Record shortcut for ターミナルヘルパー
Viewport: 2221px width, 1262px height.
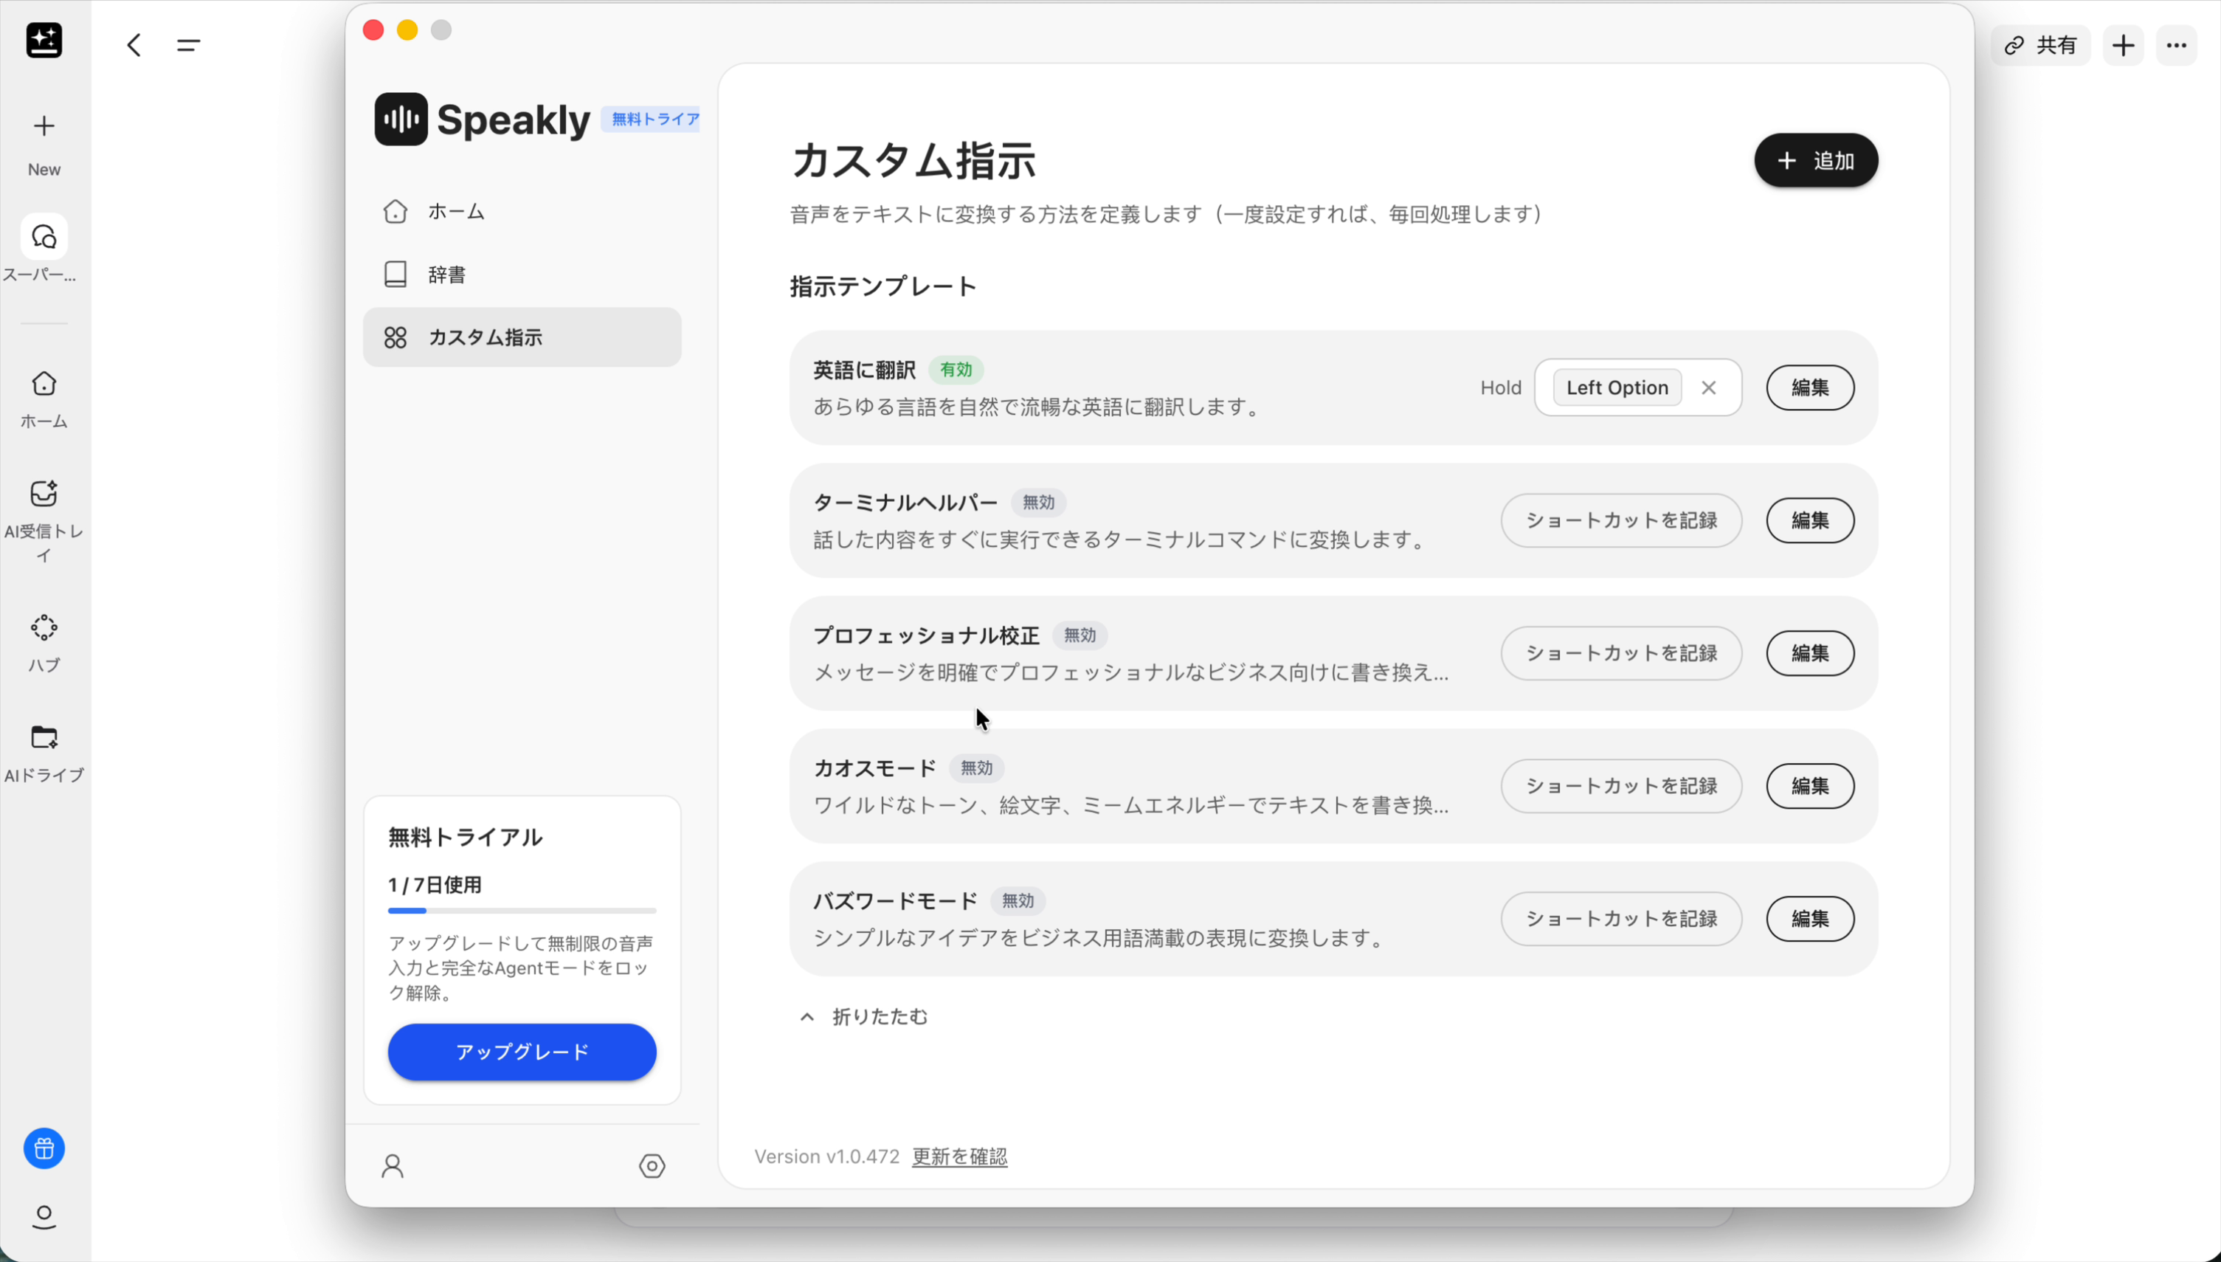(x=1620, y=520)
